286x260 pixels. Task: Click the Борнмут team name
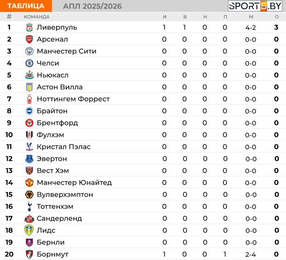[52, 254]
